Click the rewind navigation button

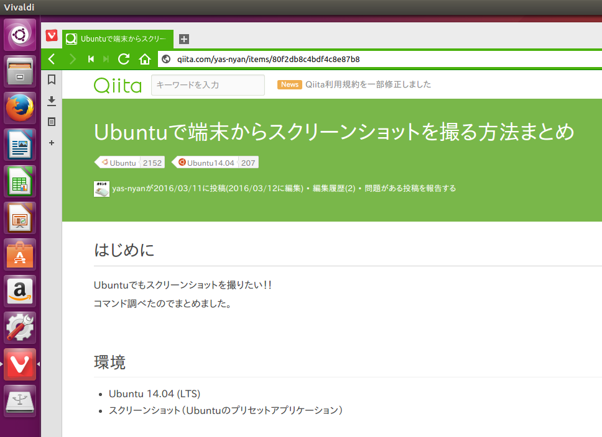91,59
